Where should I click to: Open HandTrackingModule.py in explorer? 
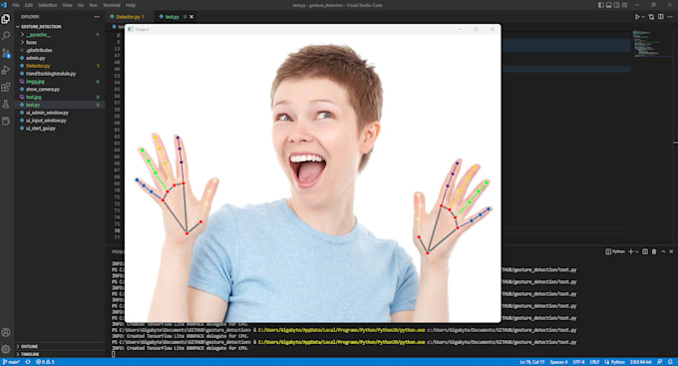60,74
